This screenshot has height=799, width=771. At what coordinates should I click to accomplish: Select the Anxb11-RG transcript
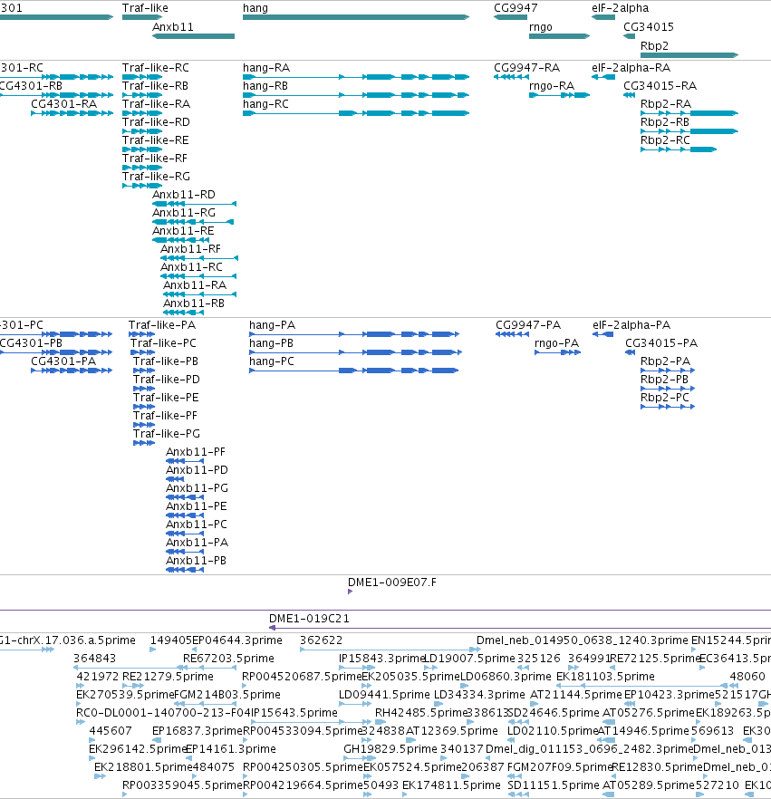click(193, 222)
